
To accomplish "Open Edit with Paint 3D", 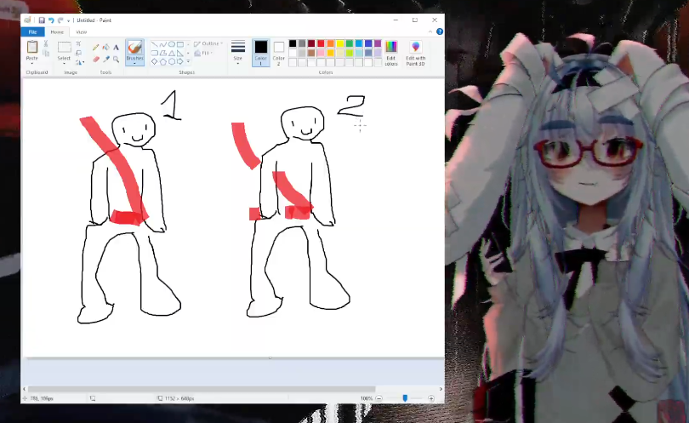I will click(x=415, y=52).
